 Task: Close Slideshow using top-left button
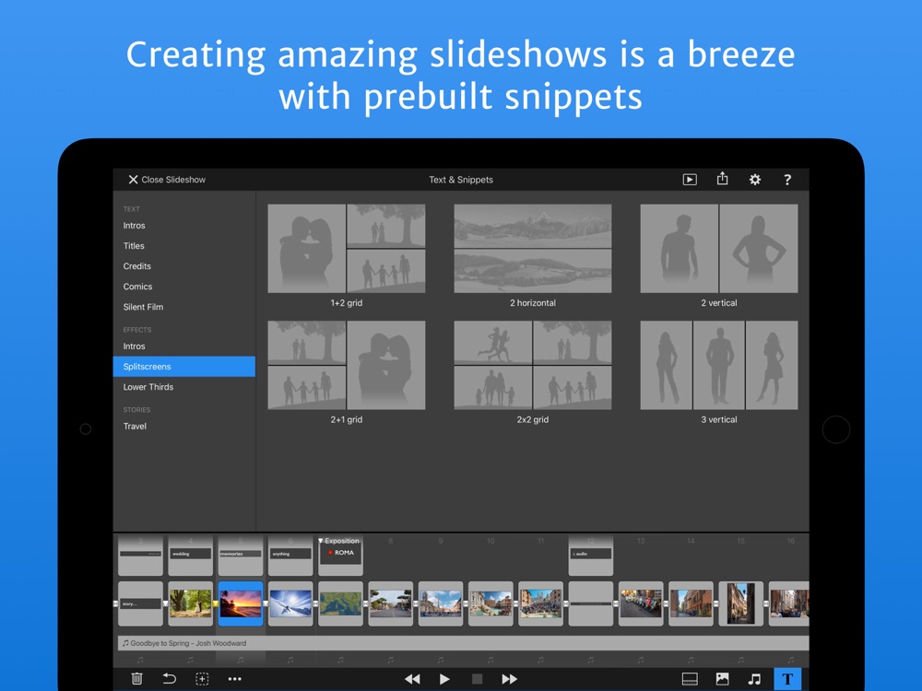167,180
